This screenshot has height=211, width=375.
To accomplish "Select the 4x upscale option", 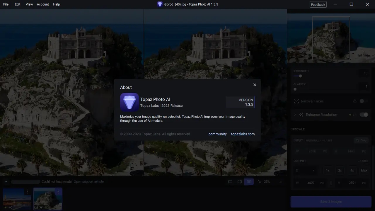I will click(x=352, y=170).
